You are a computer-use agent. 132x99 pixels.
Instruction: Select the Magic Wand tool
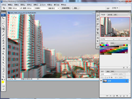[x=3, y=26]
